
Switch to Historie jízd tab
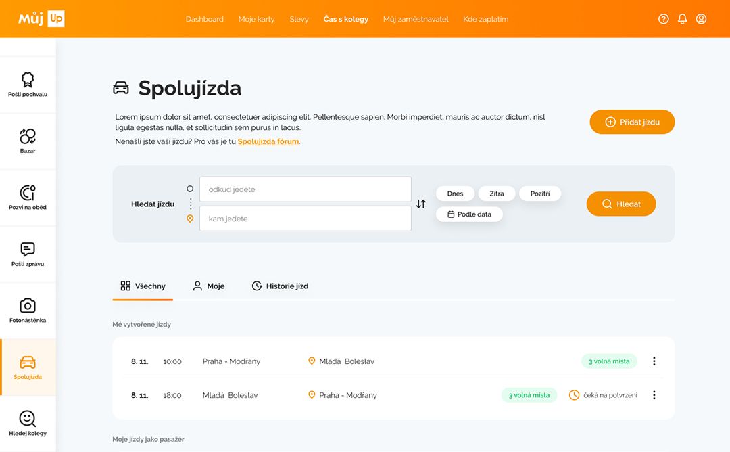280,286
